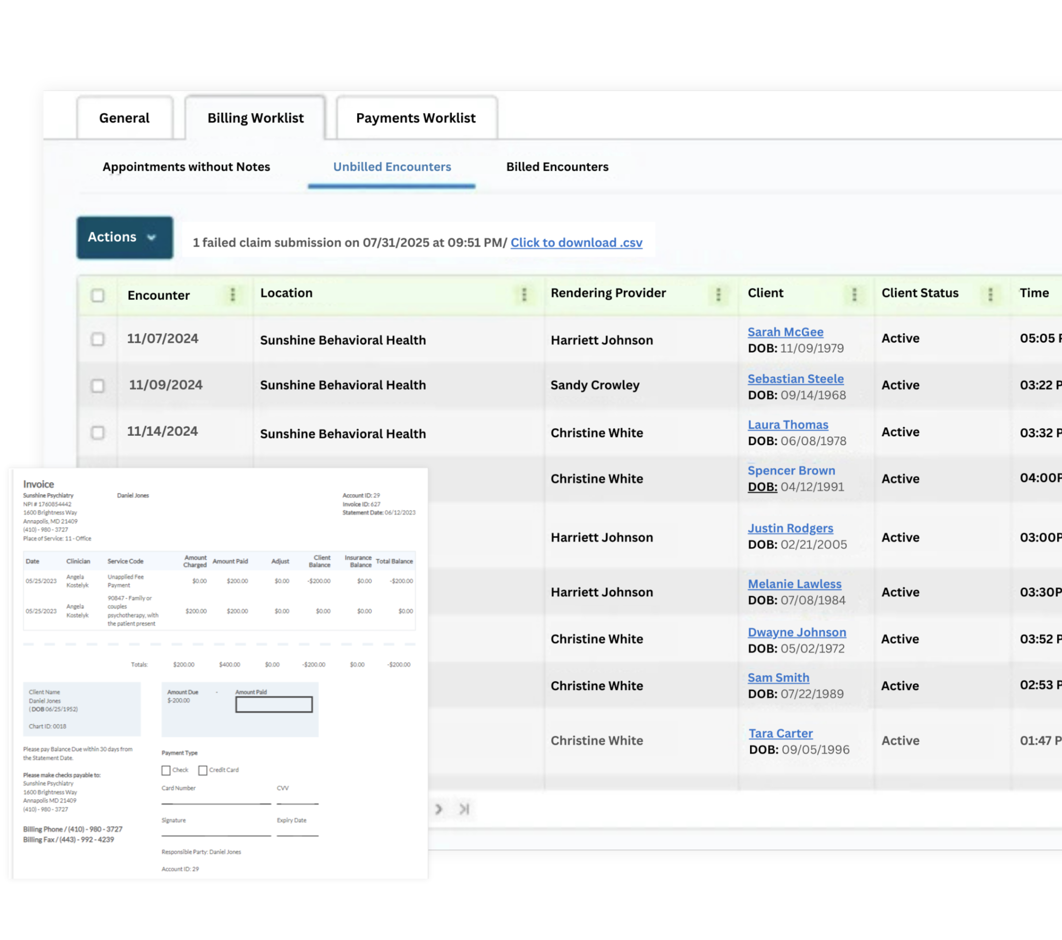Expand the Actions dropdown button
This screenshot has height=940, width=1062.
pyautogui.click(x=125, y=238)
